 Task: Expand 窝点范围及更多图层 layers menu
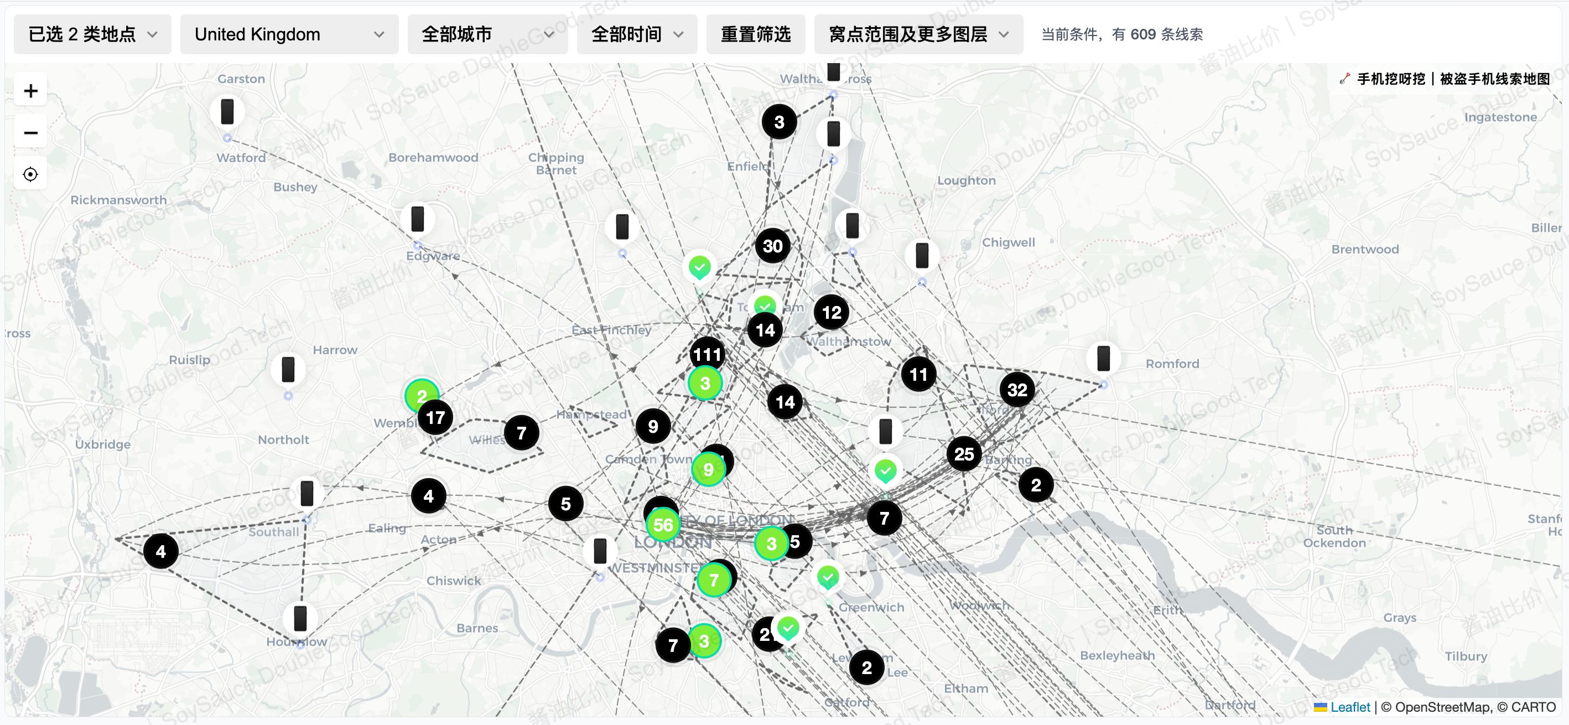click(x=918, y=35)
